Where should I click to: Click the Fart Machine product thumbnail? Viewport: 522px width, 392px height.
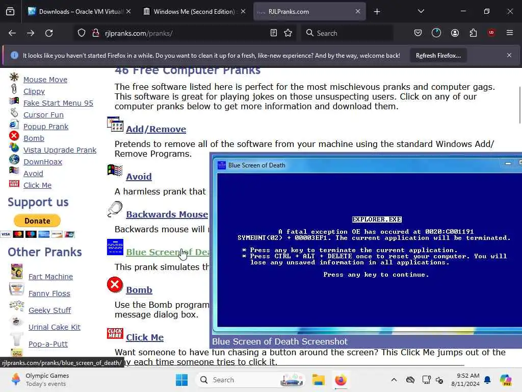click(x=17, y=272)
